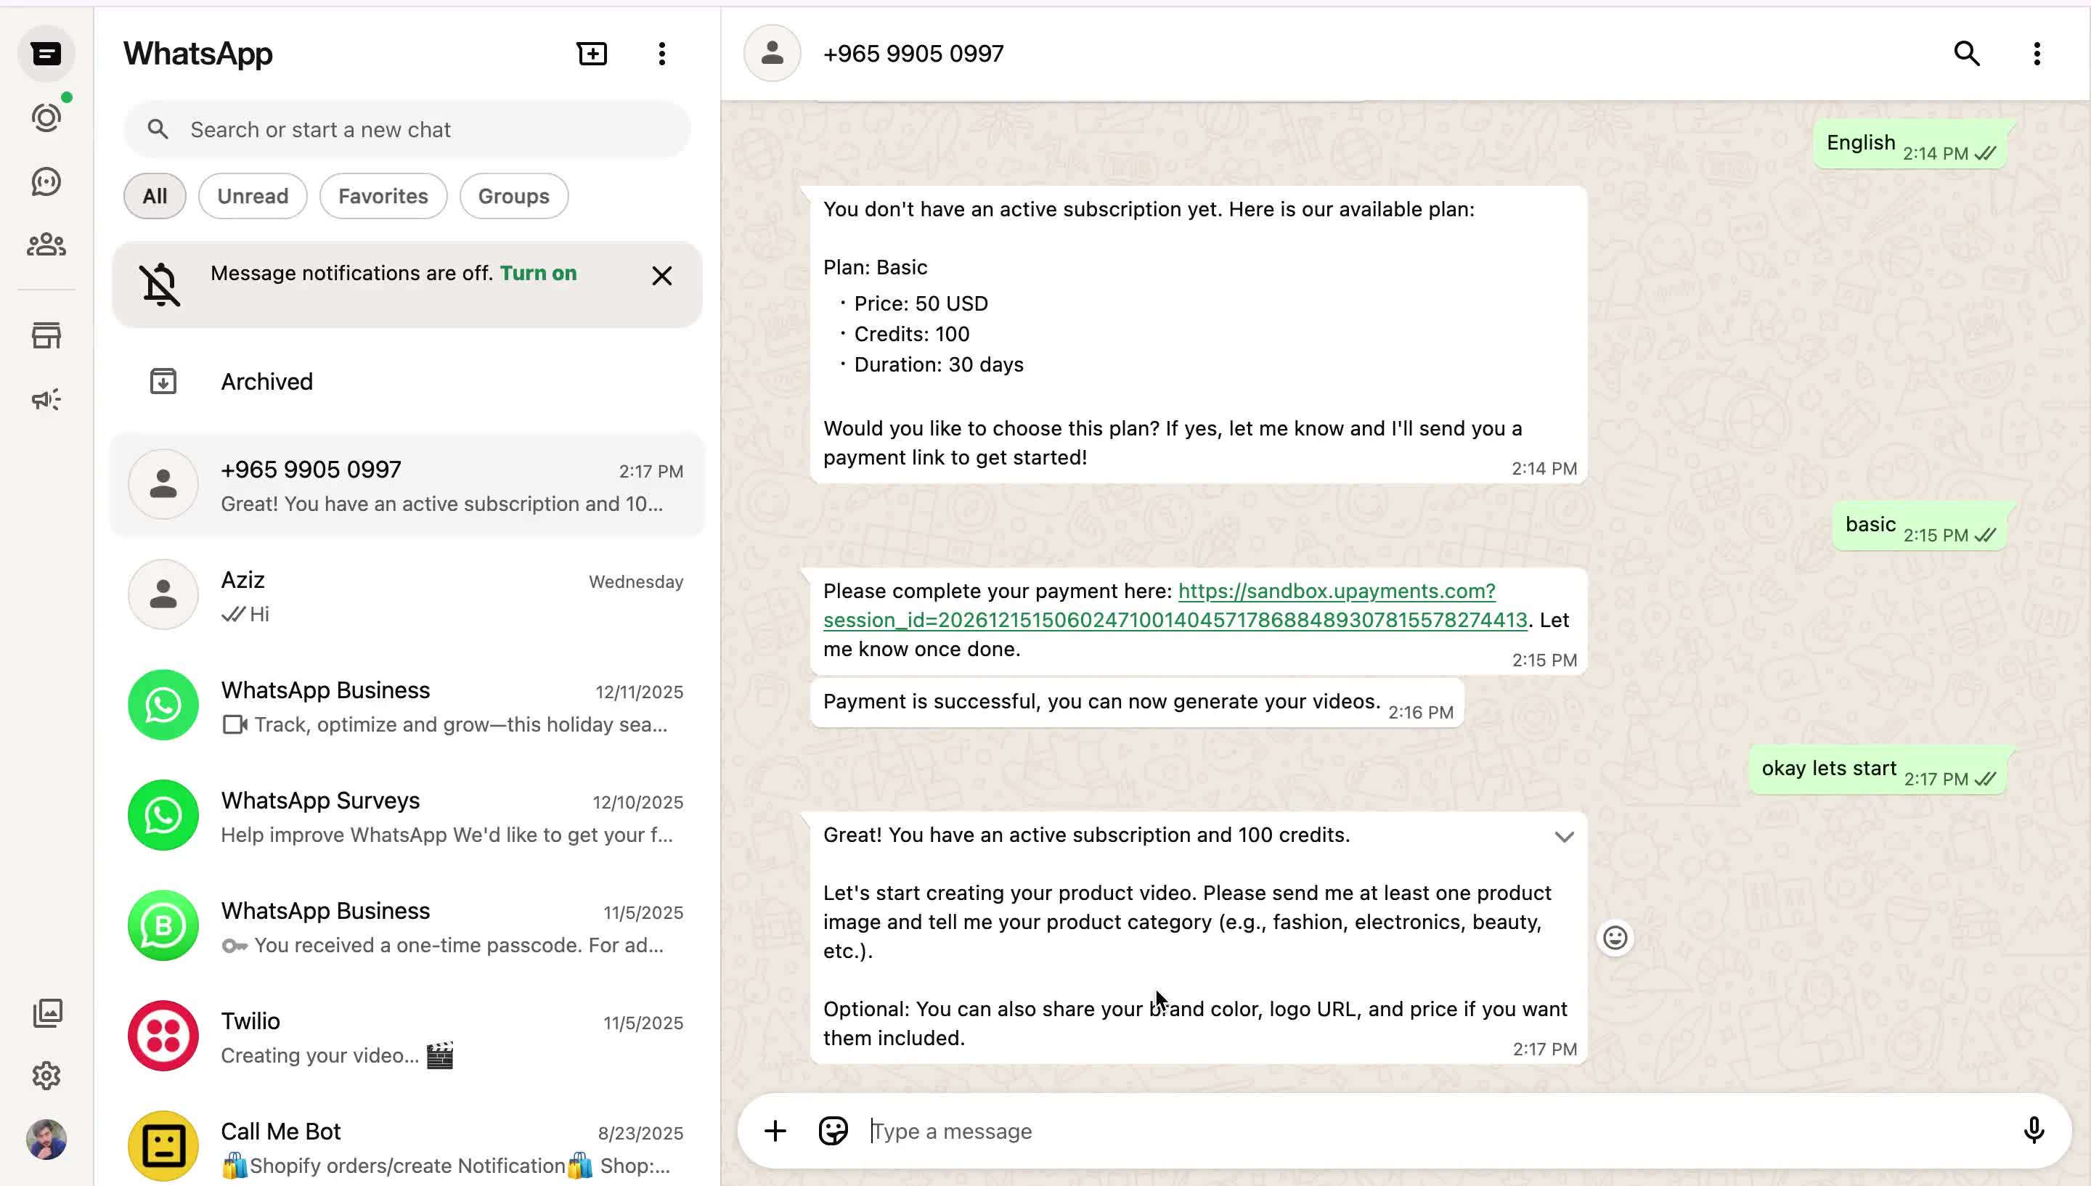Open the Status updates icon
This screenshot has width=2091, height=1186.
(x=46, y=118)
